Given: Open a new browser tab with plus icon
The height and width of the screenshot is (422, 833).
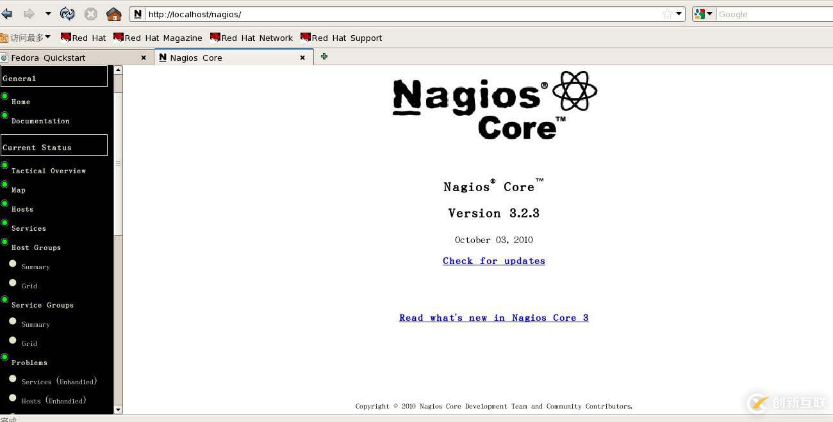Looking at the screenshot, I should pyautogui.click(x=324, y=56).
